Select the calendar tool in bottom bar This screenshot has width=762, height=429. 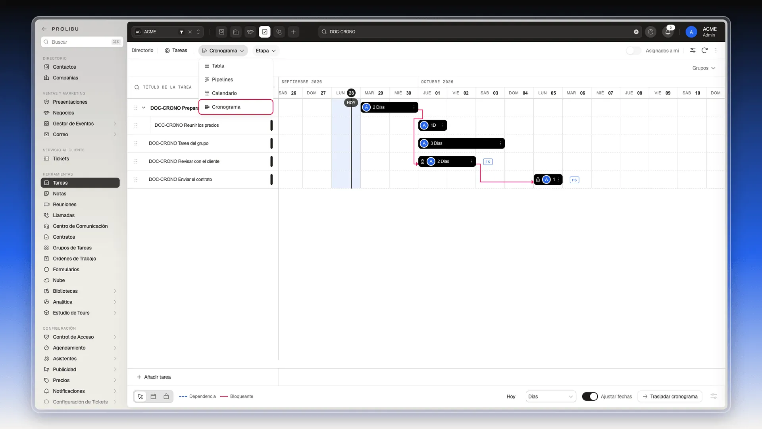pos(153,396)
